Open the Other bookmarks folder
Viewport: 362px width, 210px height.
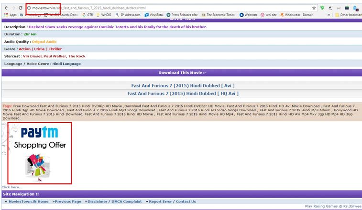coord(349,15)
